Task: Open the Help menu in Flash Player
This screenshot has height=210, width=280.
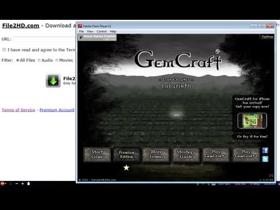Action: (113, 32)
